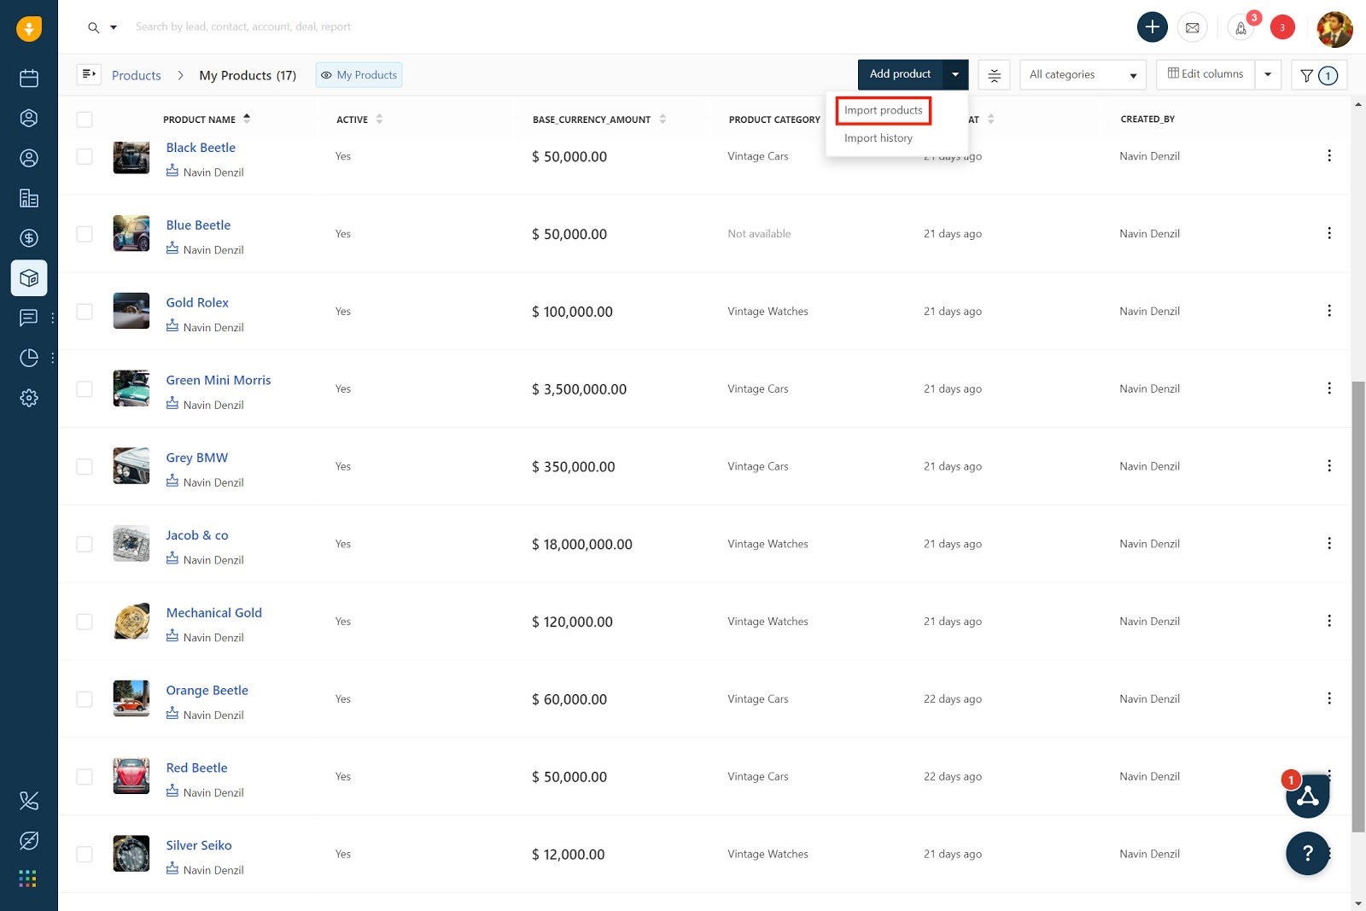Open the Phone icon near sidebar bottom
This screenshot has height=911, width=1366.
coord(29,801)
